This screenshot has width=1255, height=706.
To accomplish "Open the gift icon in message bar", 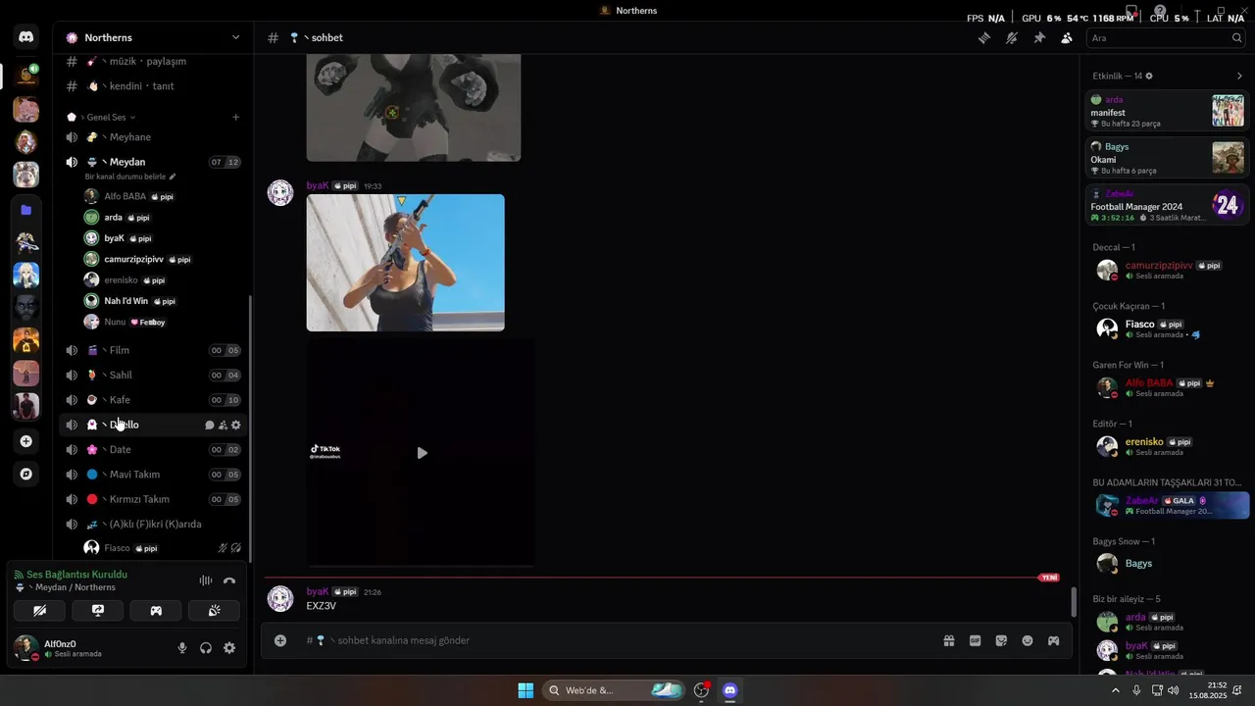I will 949,640.
